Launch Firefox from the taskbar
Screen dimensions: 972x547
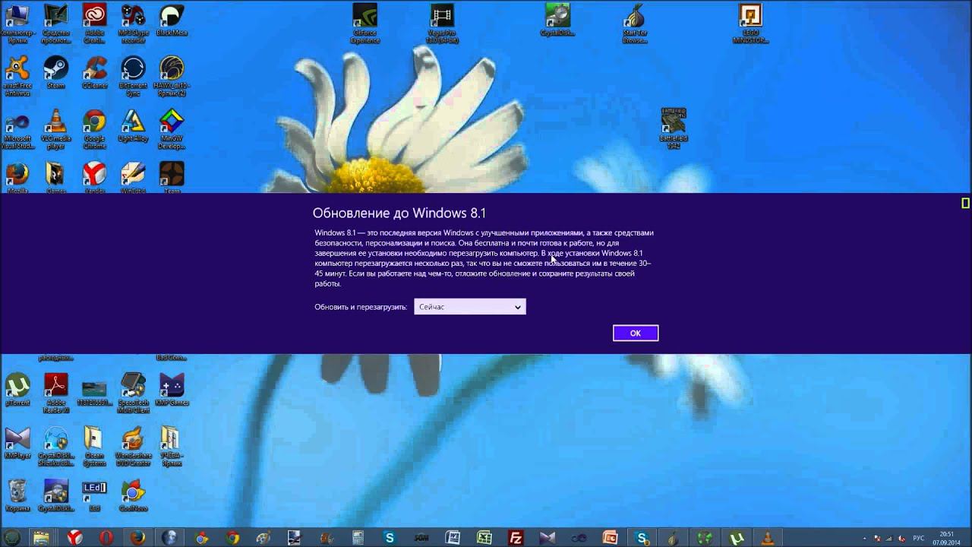(137, 538)
